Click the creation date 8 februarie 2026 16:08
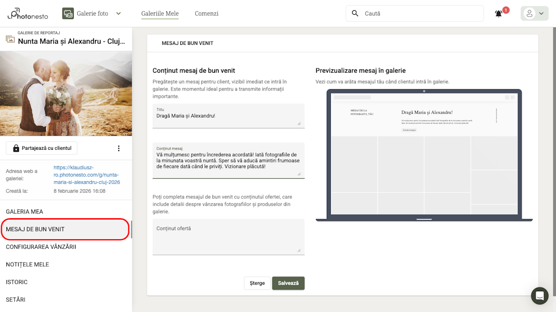 tap(79, 191)
